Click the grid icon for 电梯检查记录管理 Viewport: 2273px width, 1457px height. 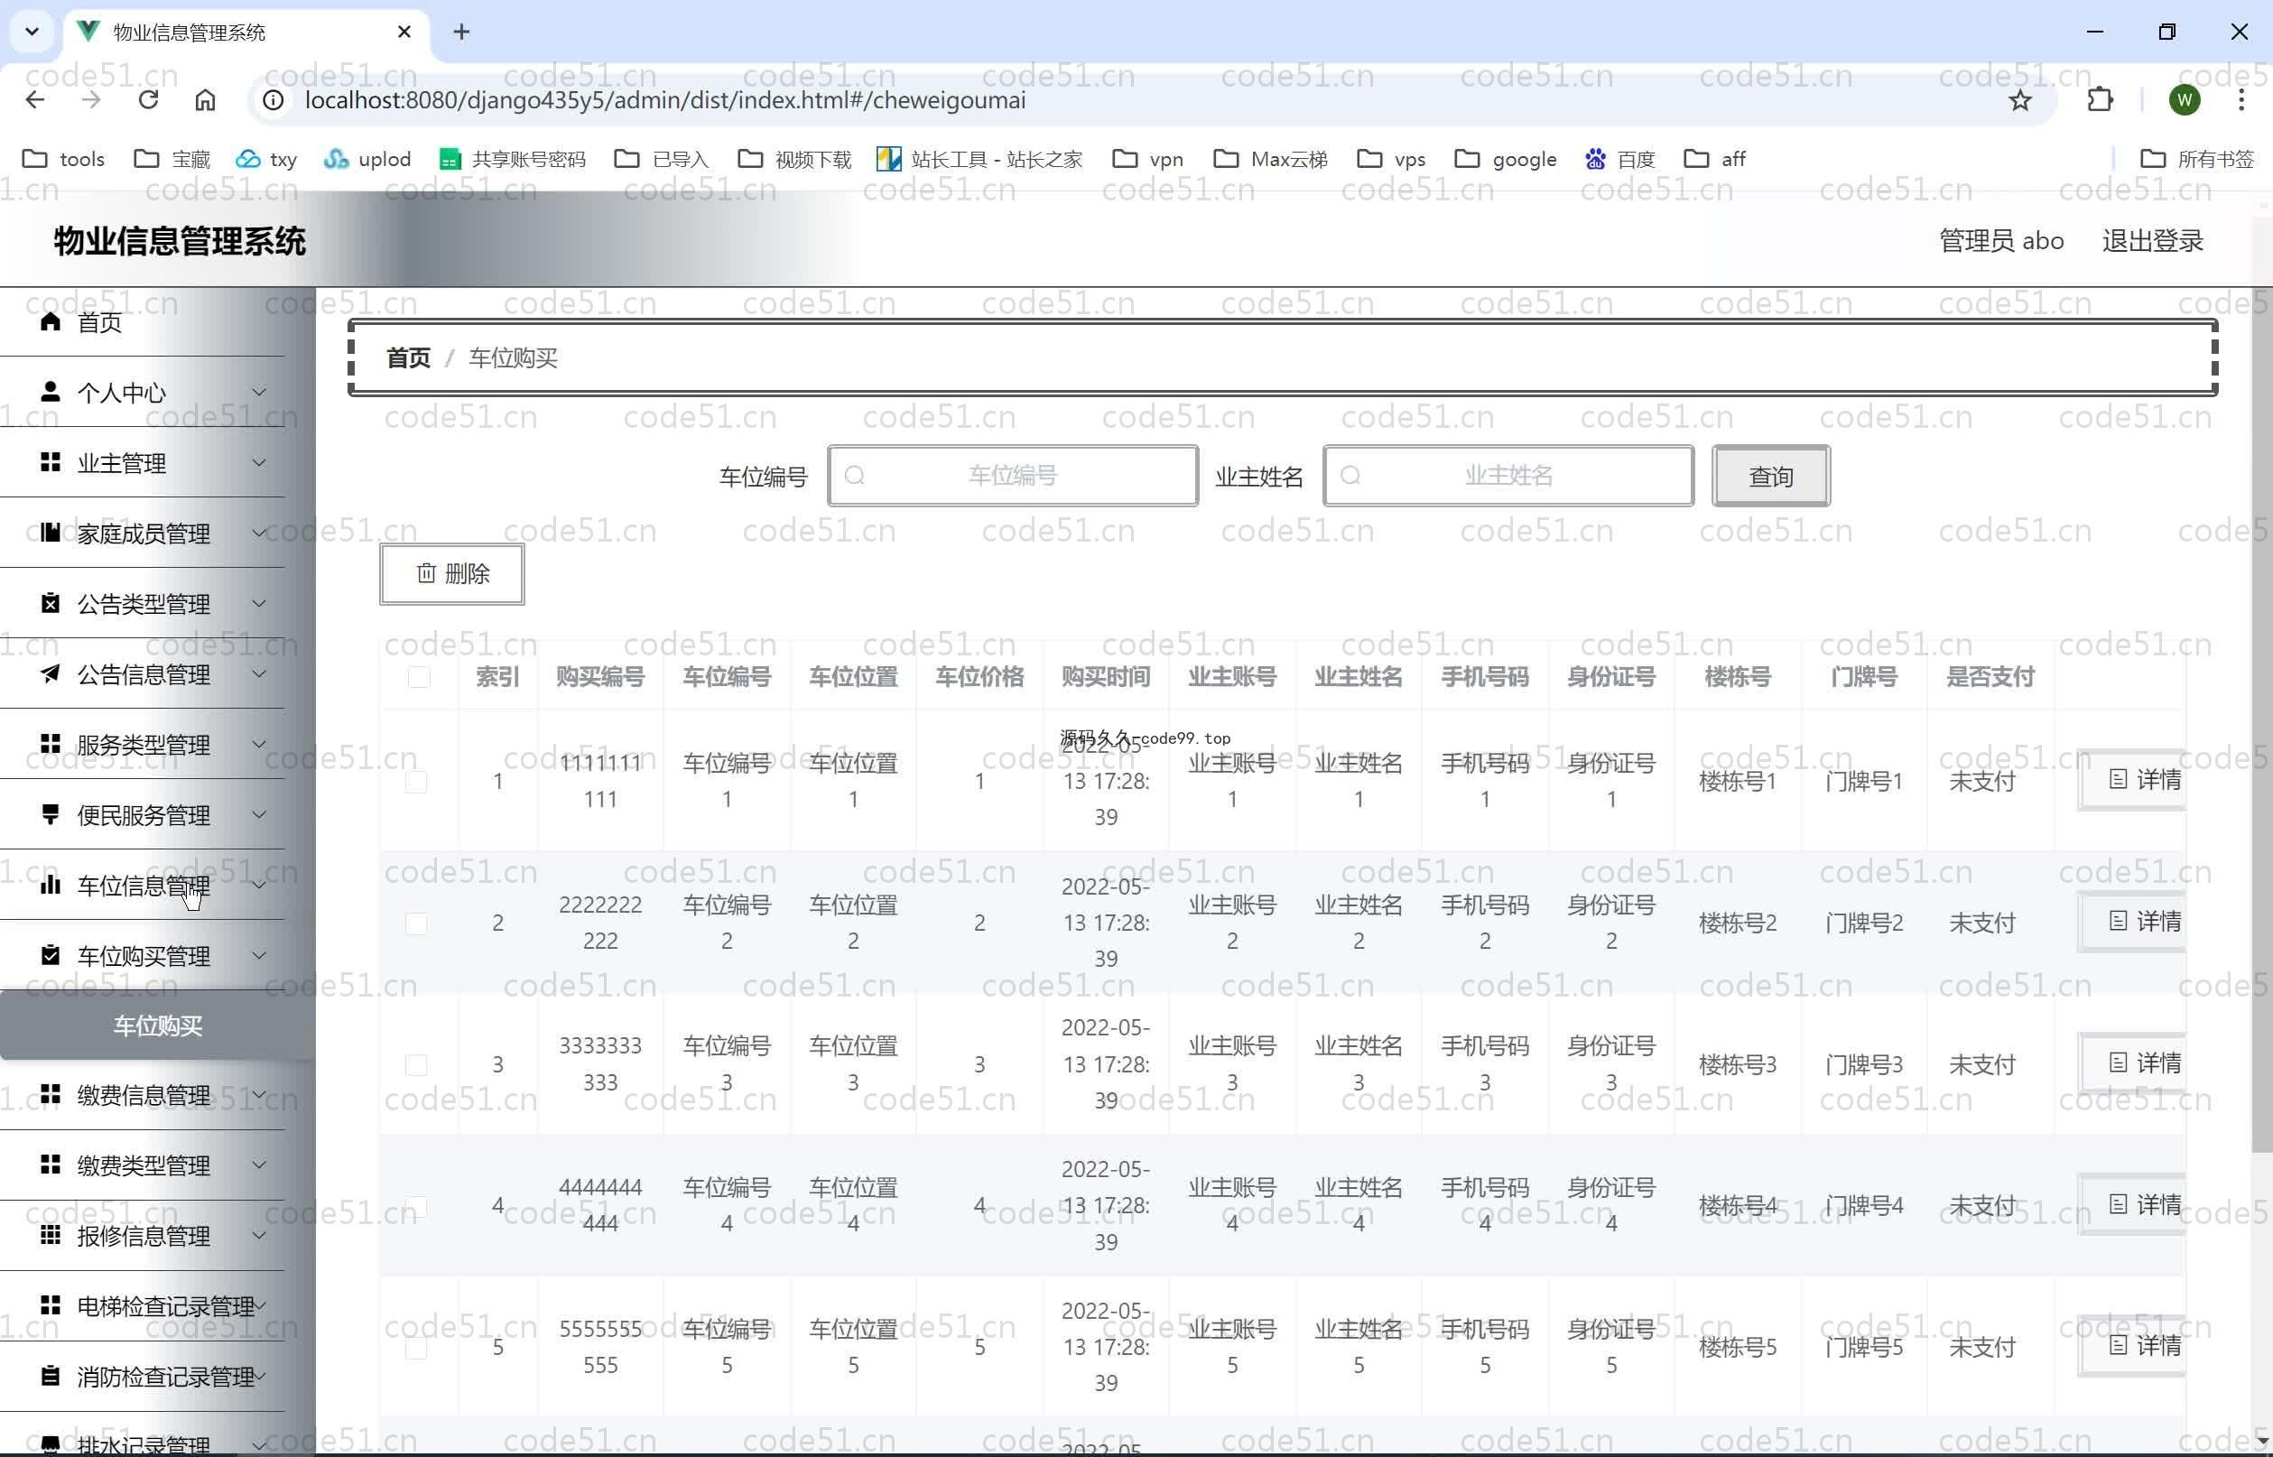coord(51,1305)
